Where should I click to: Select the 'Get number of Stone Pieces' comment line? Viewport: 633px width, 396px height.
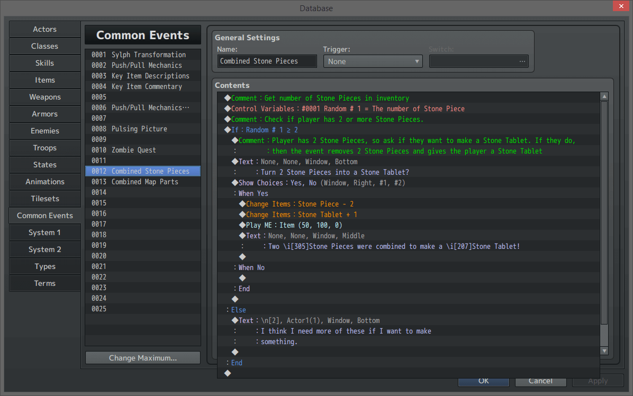point(409,98)
